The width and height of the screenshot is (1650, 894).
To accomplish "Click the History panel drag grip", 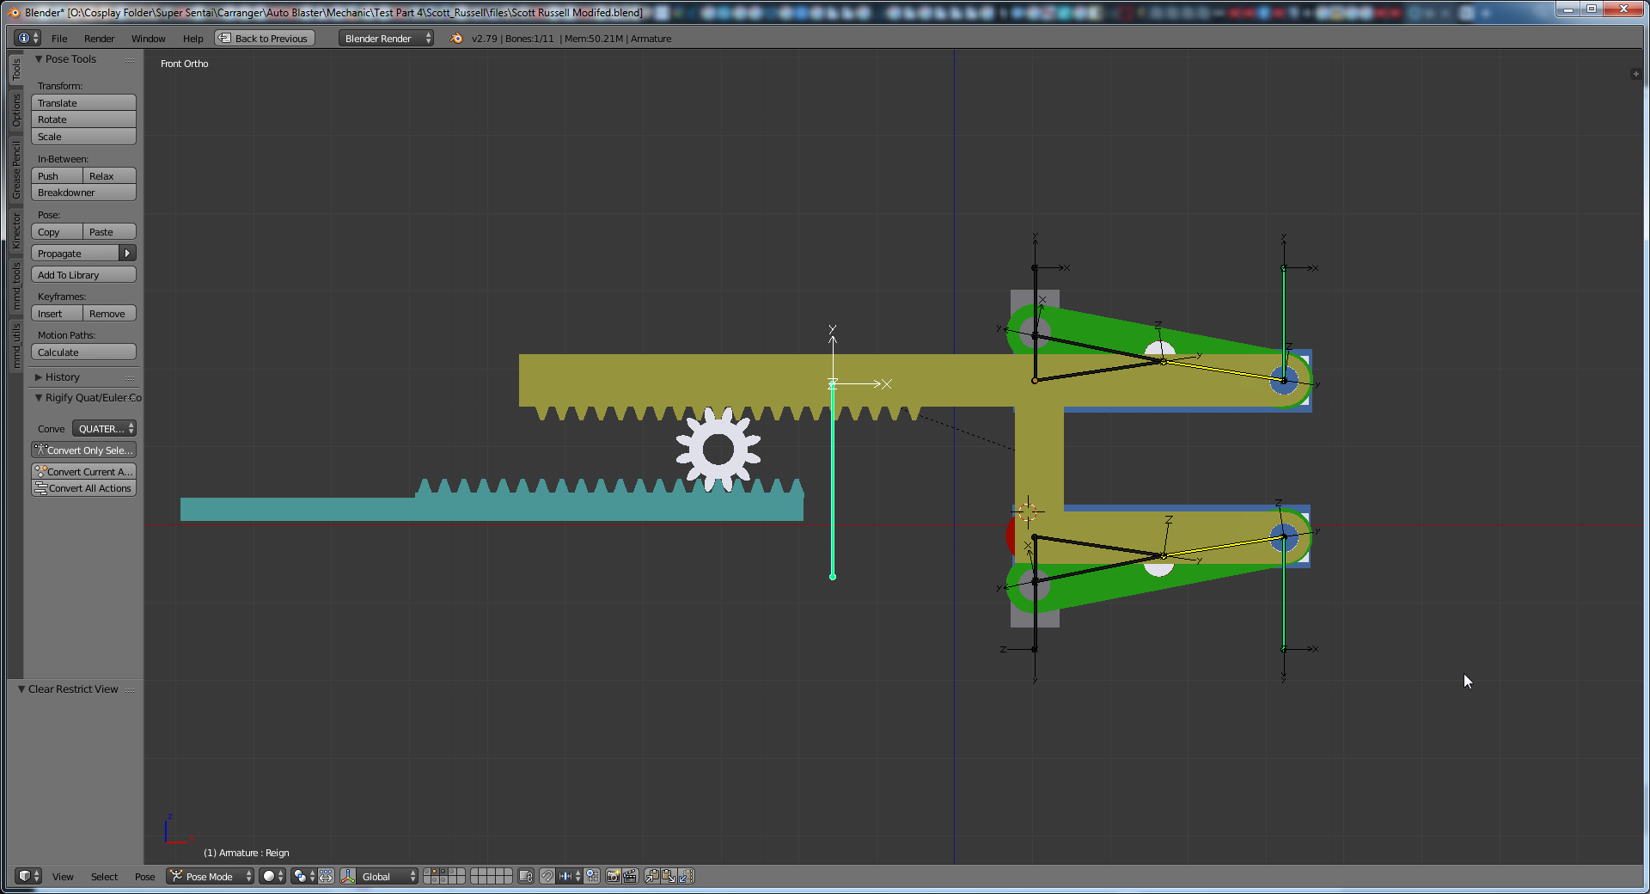I will (130, 378).
